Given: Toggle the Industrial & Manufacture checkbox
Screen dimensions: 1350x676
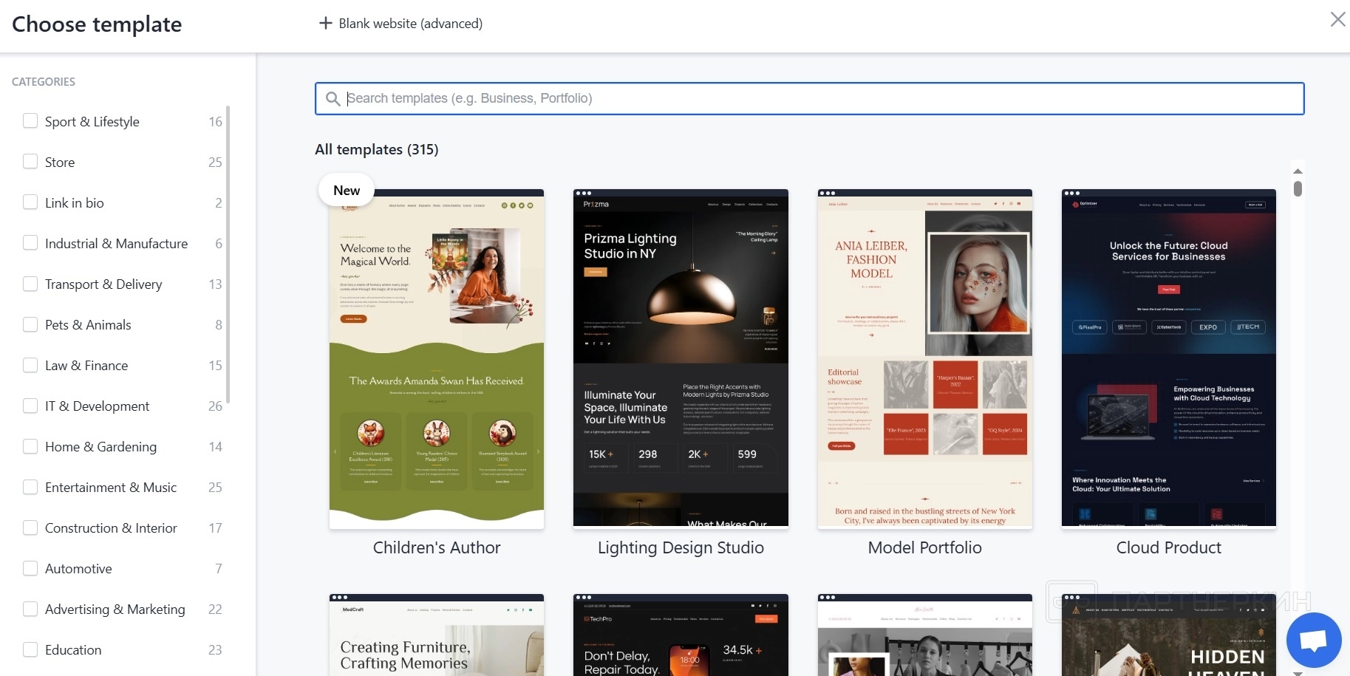Looking at the screenshot, I should click(x=30, y=242).
